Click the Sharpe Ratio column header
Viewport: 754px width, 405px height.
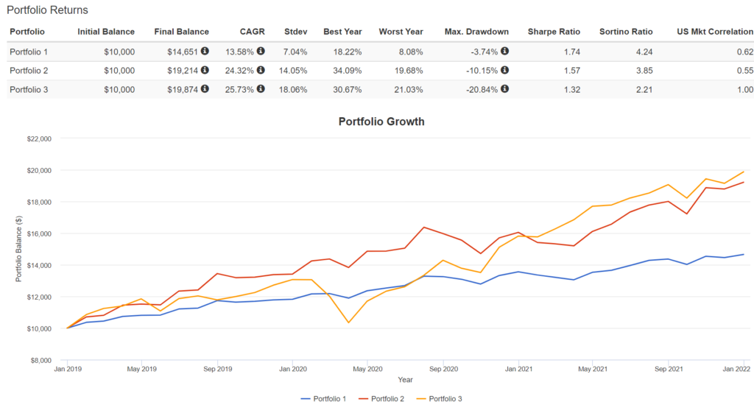(x=554, y=32)
